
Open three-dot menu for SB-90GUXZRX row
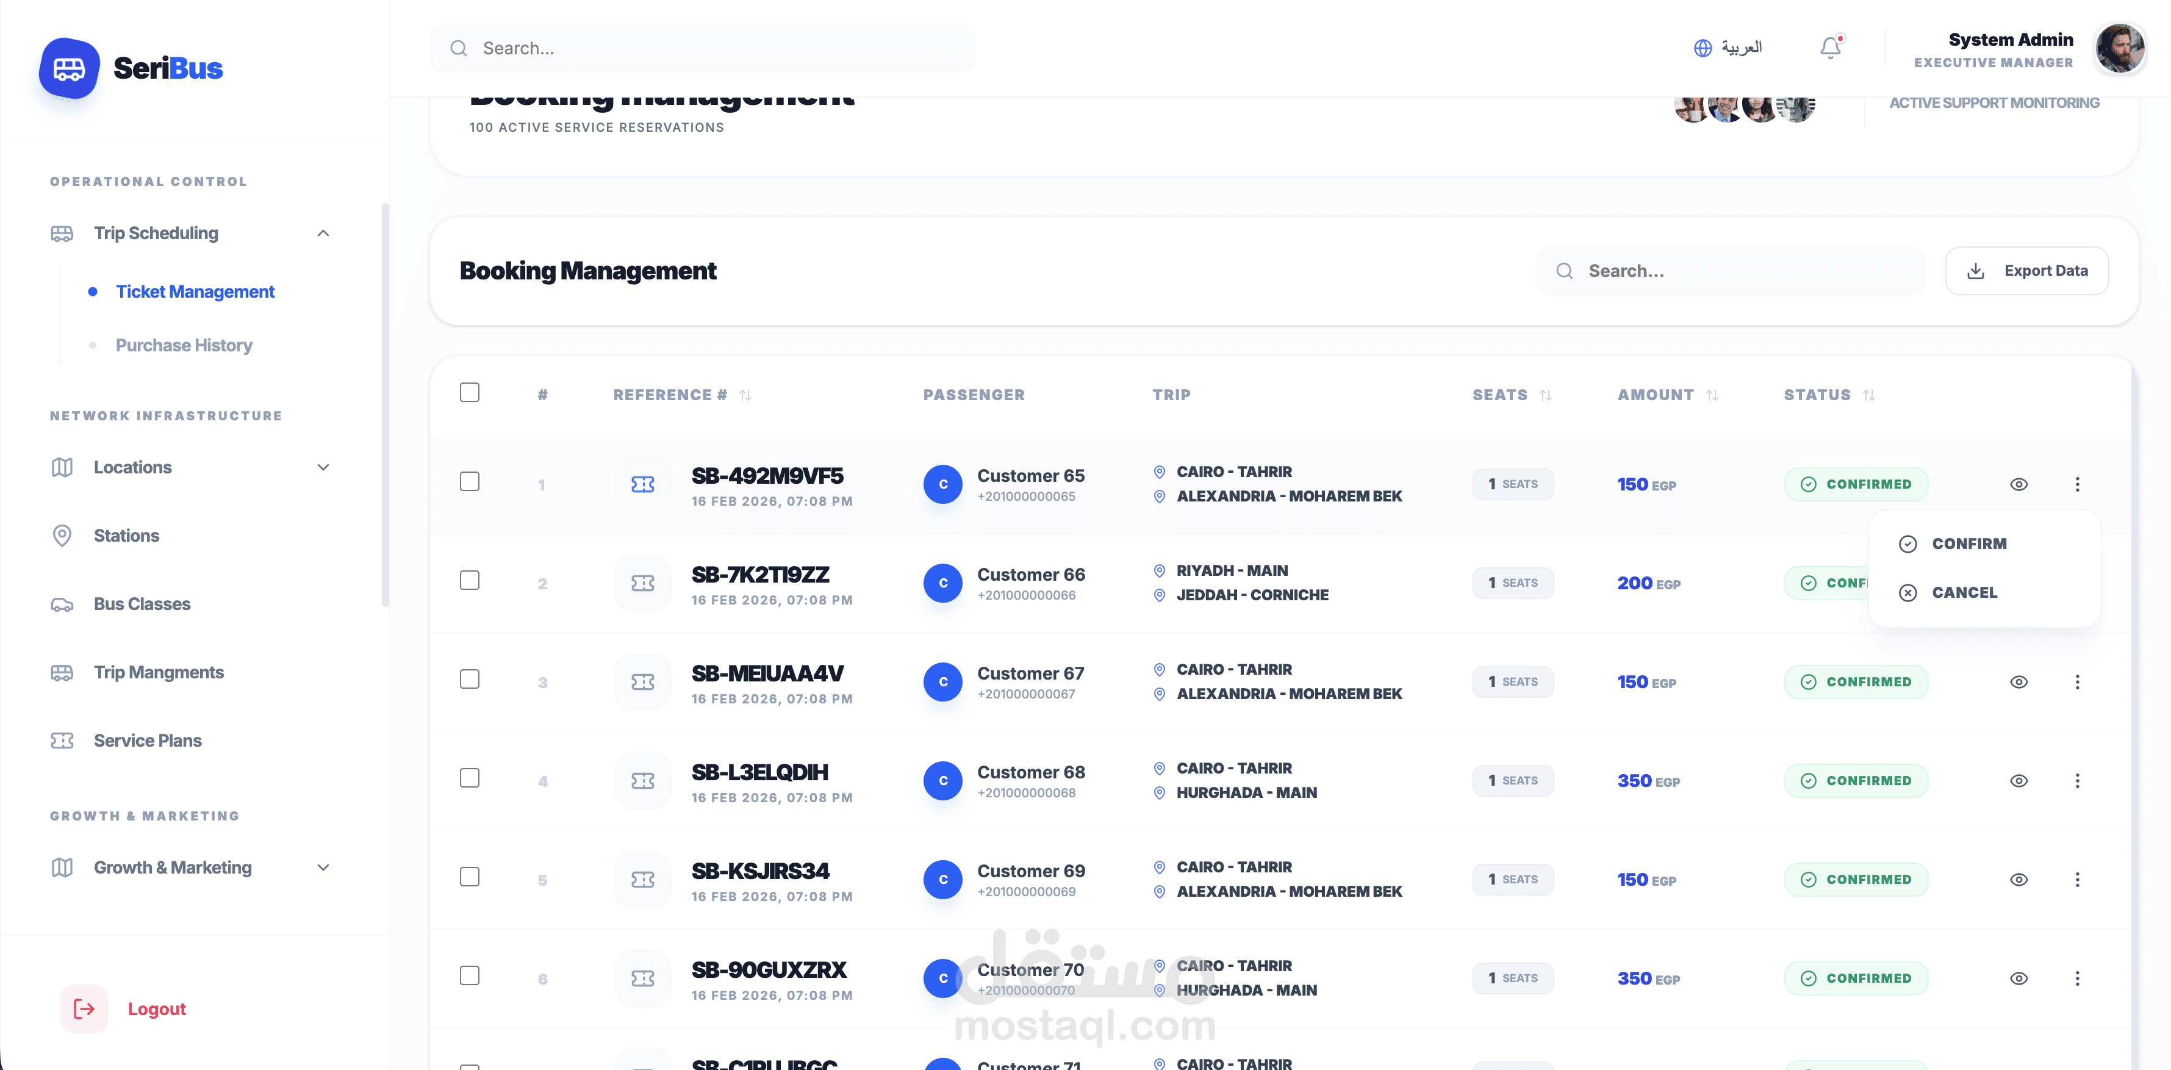click(x=2076, y=978)
